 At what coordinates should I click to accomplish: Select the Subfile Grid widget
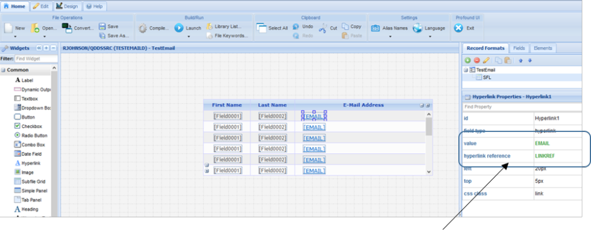(30, 182)
